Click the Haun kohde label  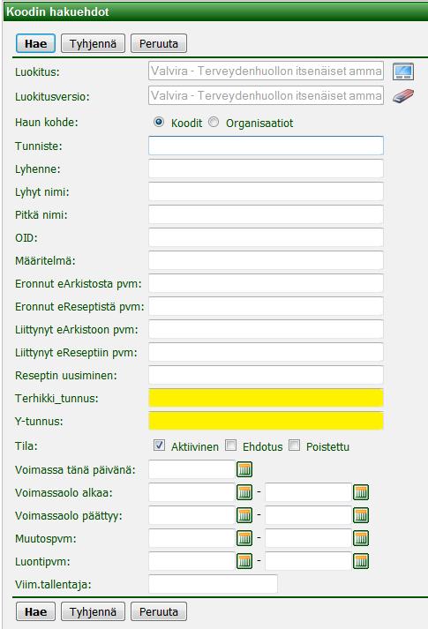pos(47,123)
